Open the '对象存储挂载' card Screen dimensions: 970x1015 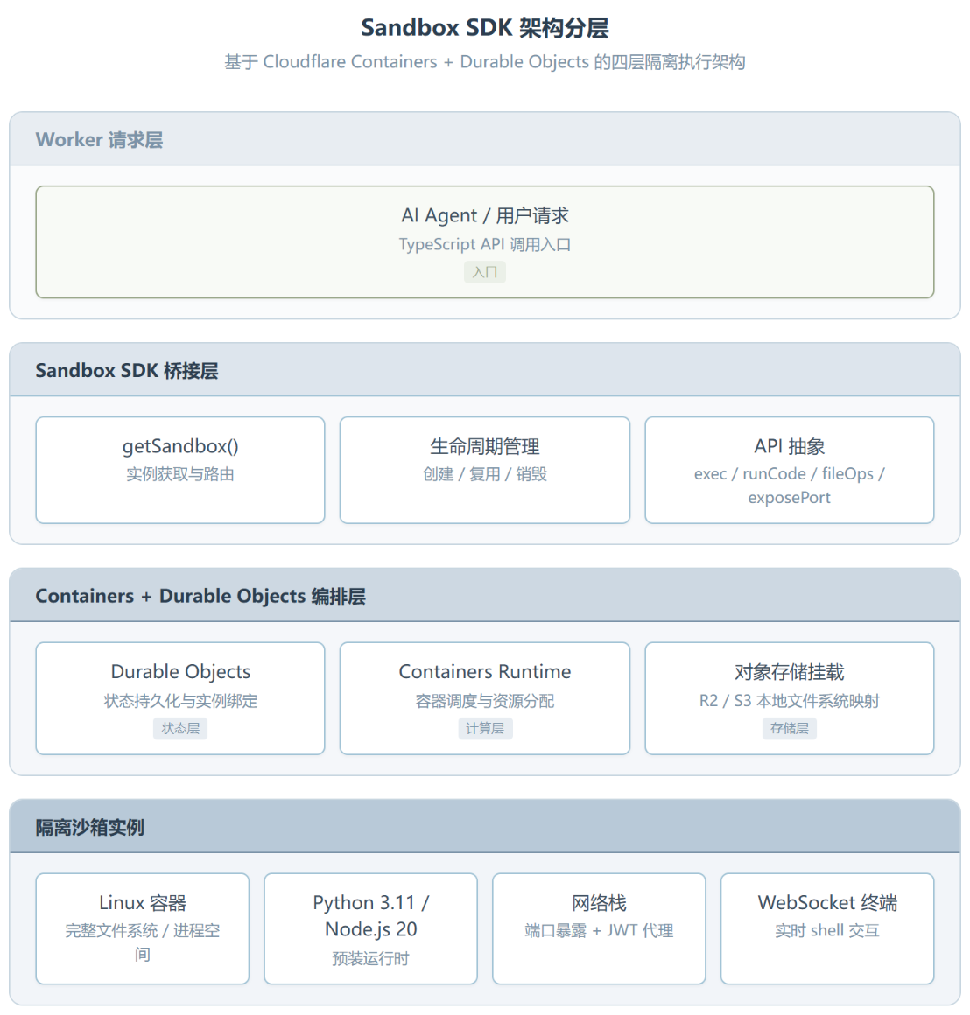pyautogui.click(x=790, y=698)
